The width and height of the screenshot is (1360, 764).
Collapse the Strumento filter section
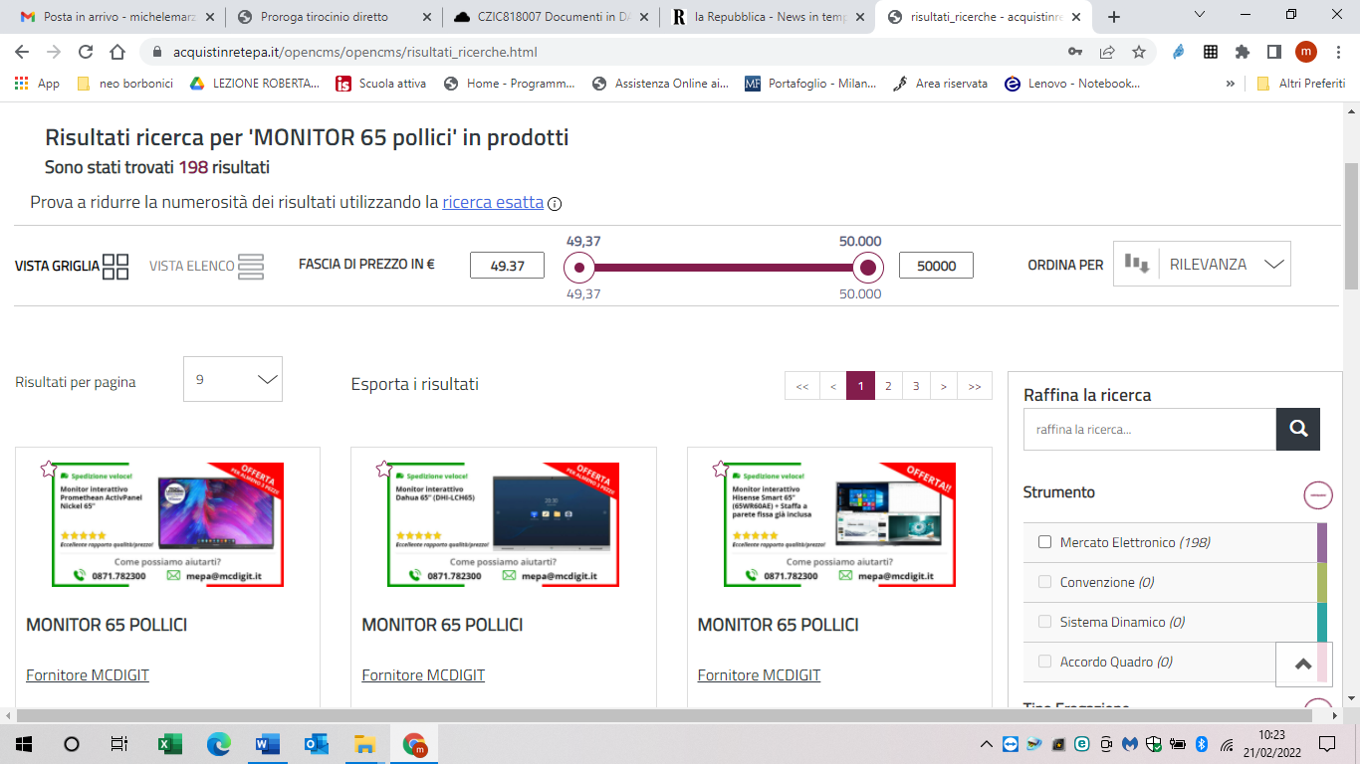coord(1318,493)
